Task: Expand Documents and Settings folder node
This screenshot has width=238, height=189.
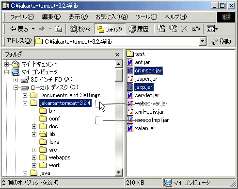Action: [25, 95]
